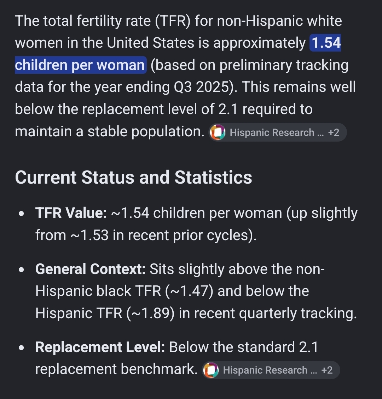Click the highlighted '1.54' figure
This screenshot has width=382, height=399.
(x=326, y=43)
